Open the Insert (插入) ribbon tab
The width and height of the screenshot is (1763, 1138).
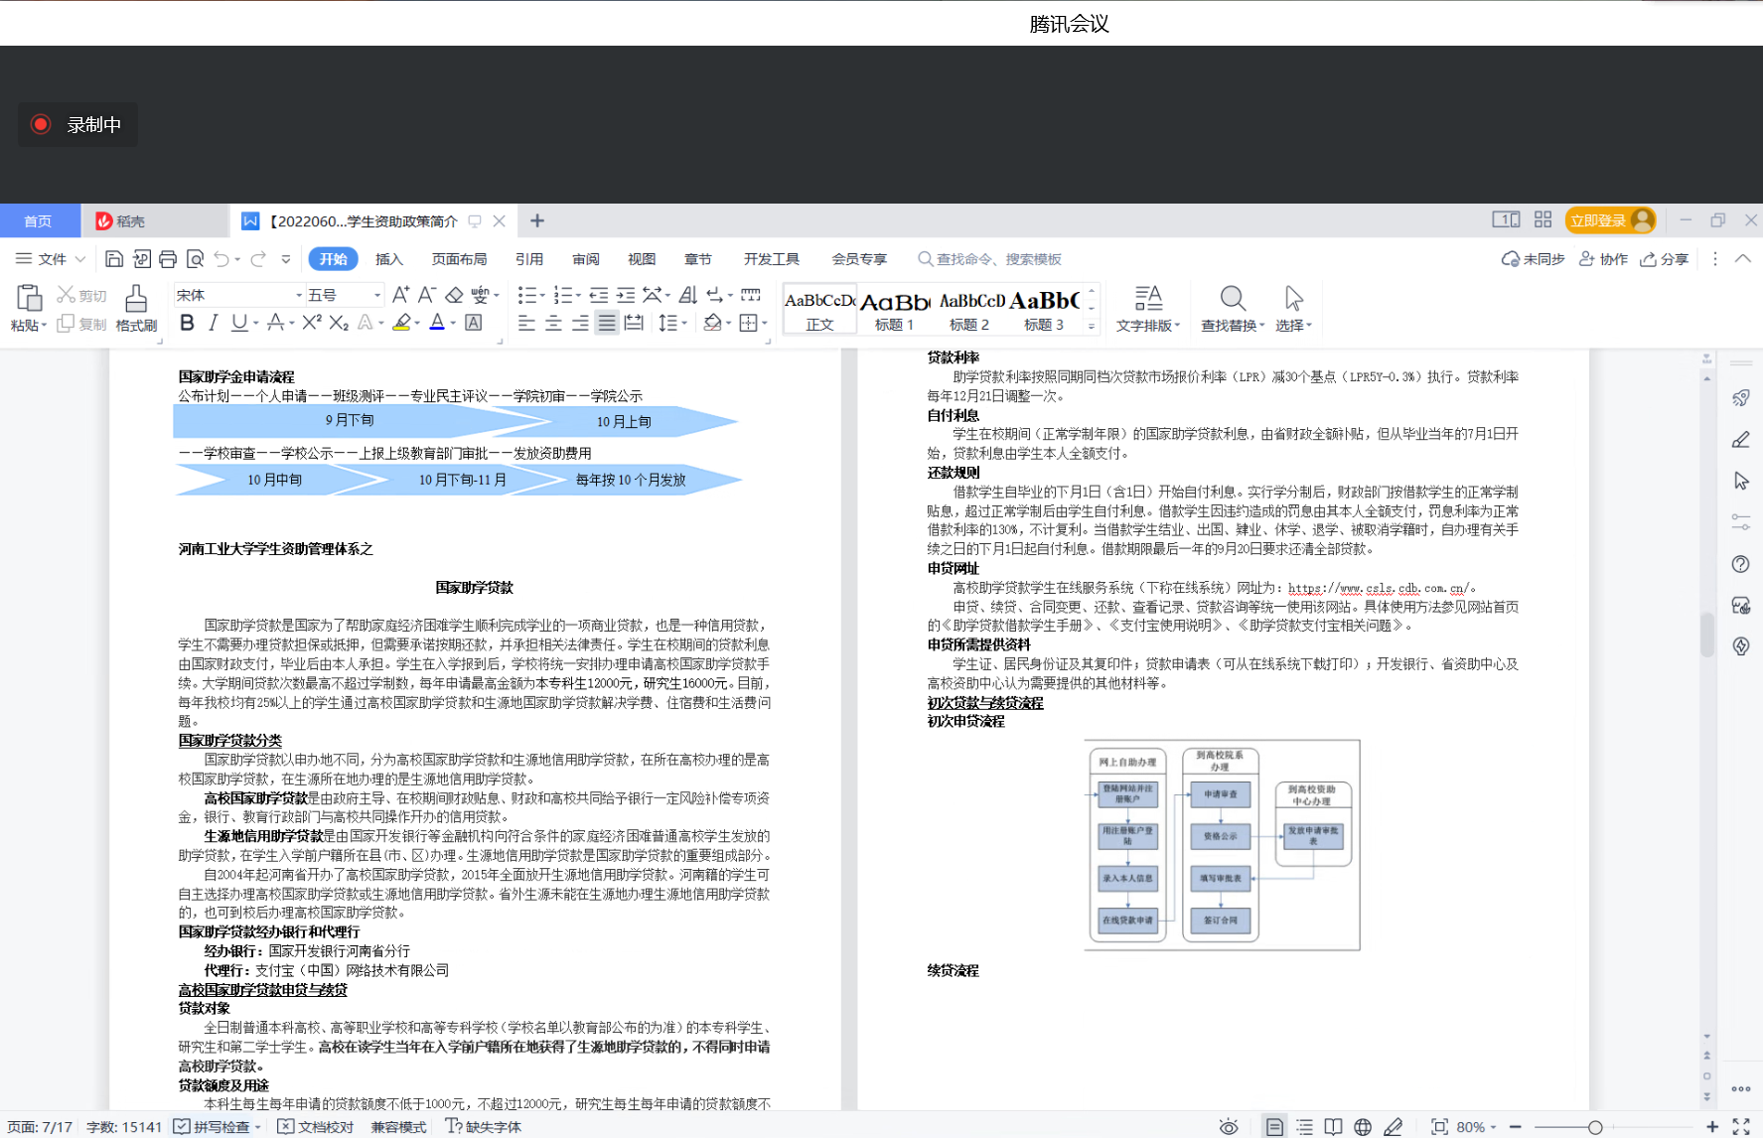(389, 259)
